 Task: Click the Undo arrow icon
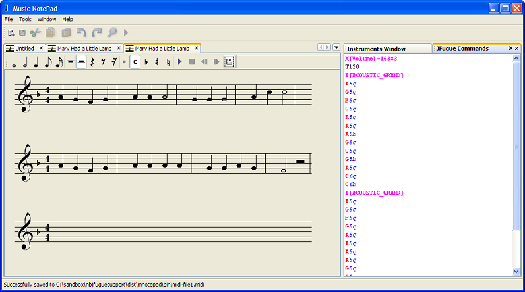click(x=81, y=33)
